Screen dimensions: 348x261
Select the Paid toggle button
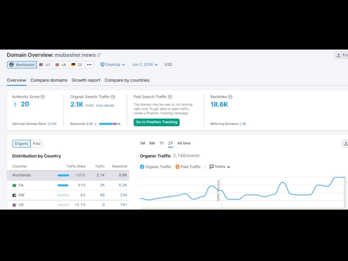(x=37, y=144)
